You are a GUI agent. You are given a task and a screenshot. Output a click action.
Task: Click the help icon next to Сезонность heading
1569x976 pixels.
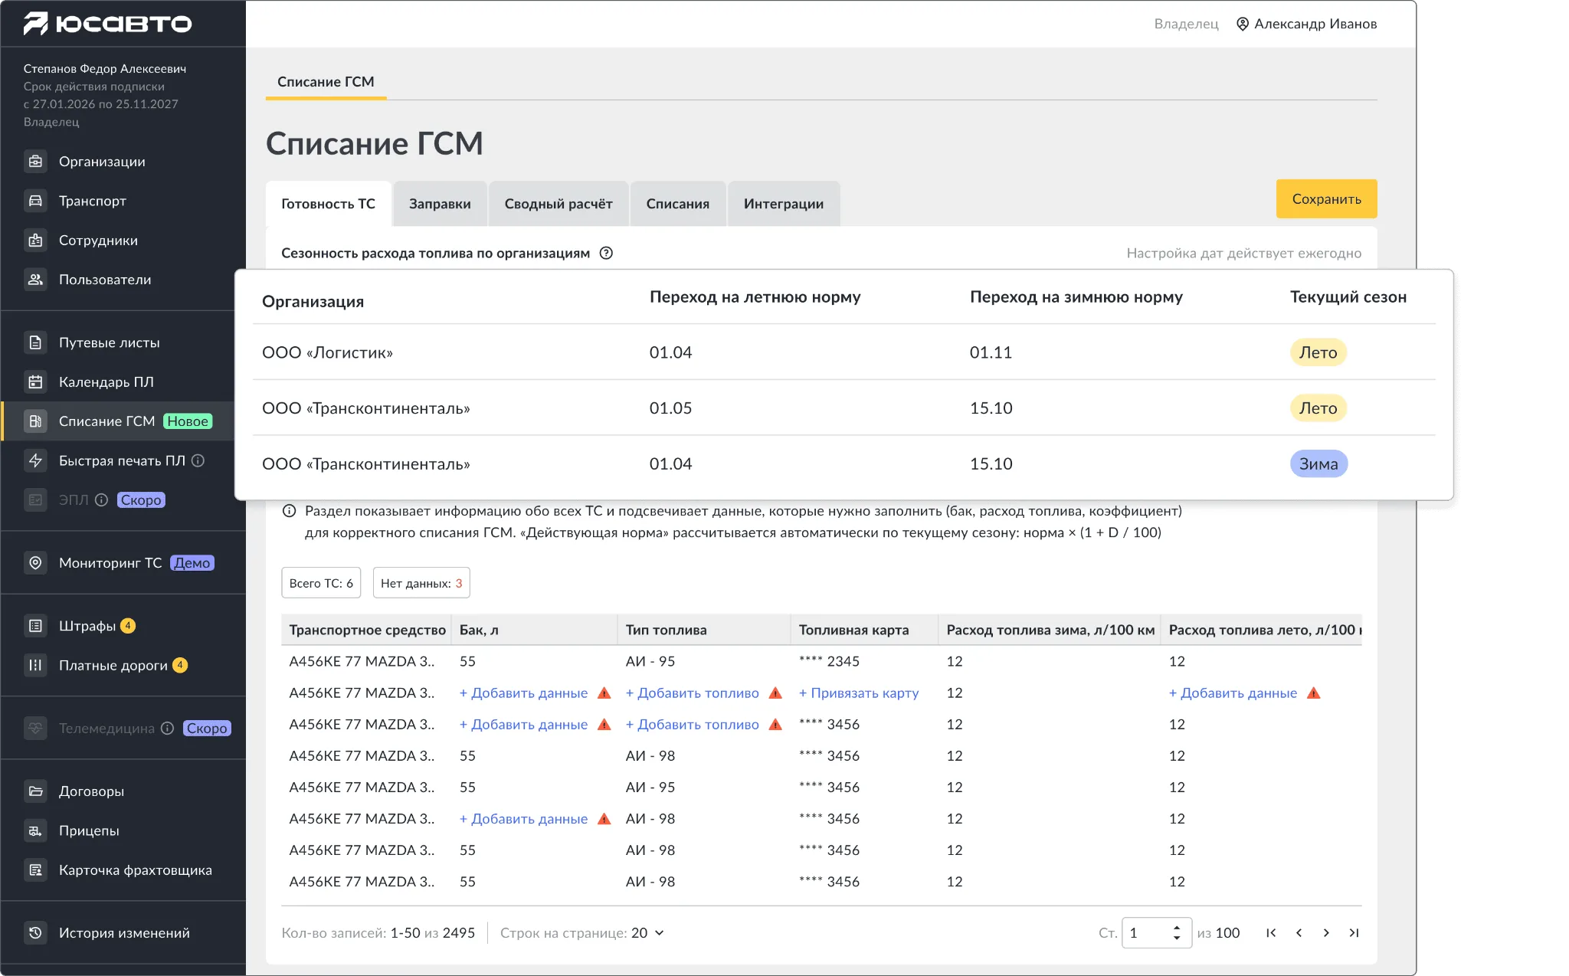click(606, 254)
